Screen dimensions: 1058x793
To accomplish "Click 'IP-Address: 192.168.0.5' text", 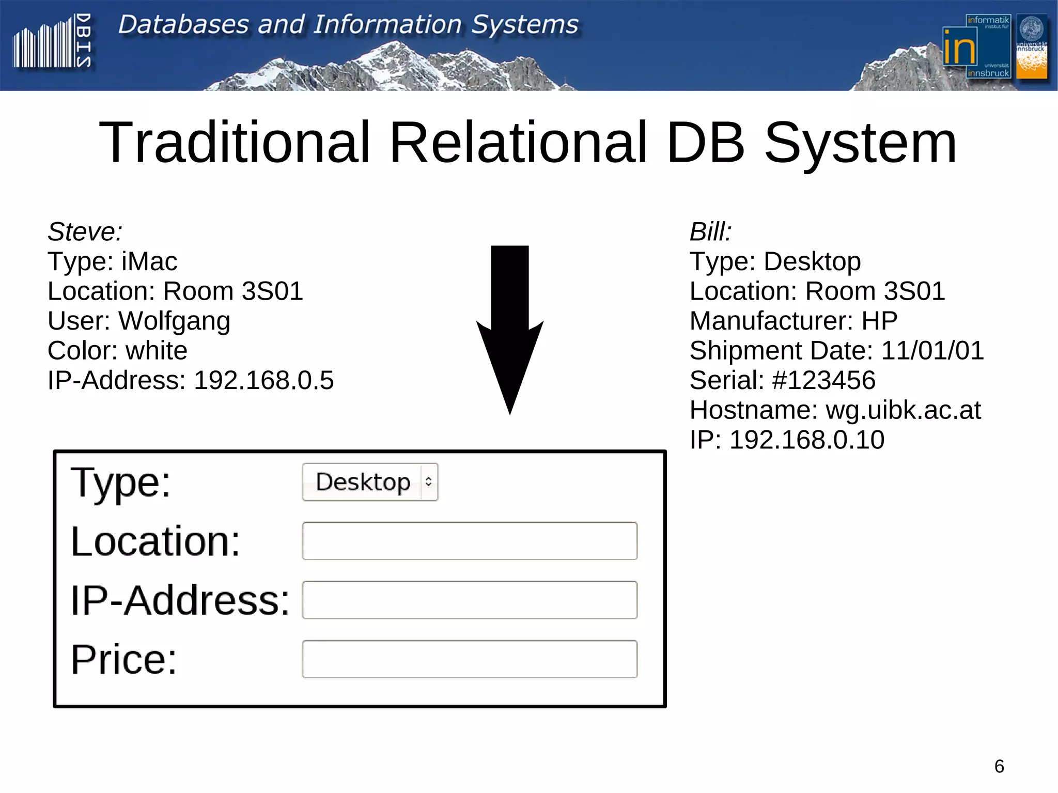I will point(191,380).
